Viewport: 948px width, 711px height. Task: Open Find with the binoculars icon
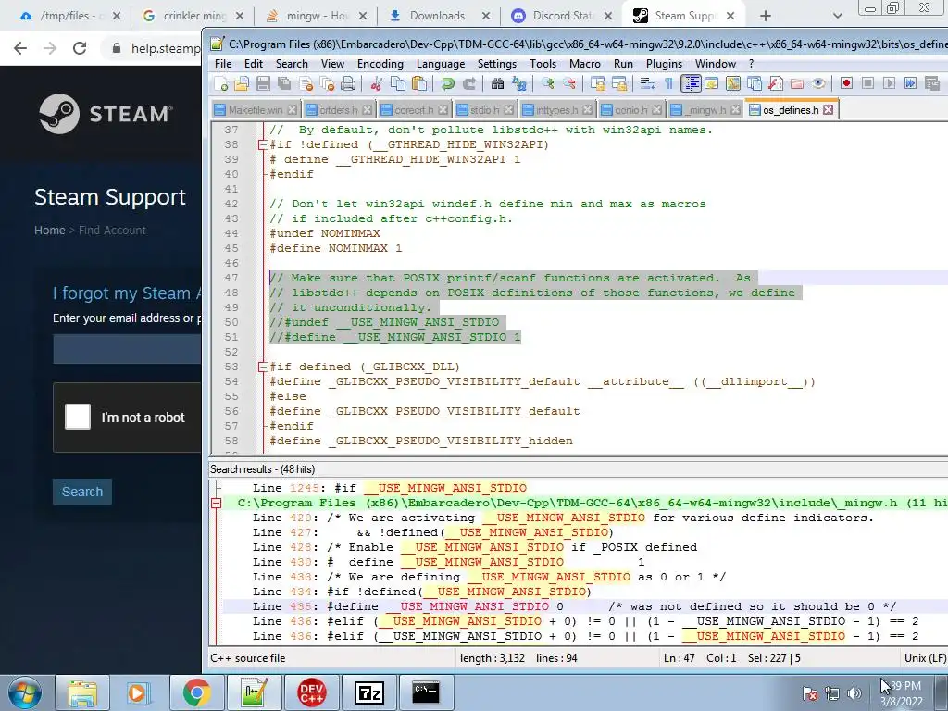(x=497, y=83)
